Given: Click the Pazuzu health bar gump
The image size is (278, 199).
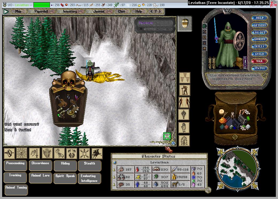Looking at the screenshot, I should click(155, 25).
